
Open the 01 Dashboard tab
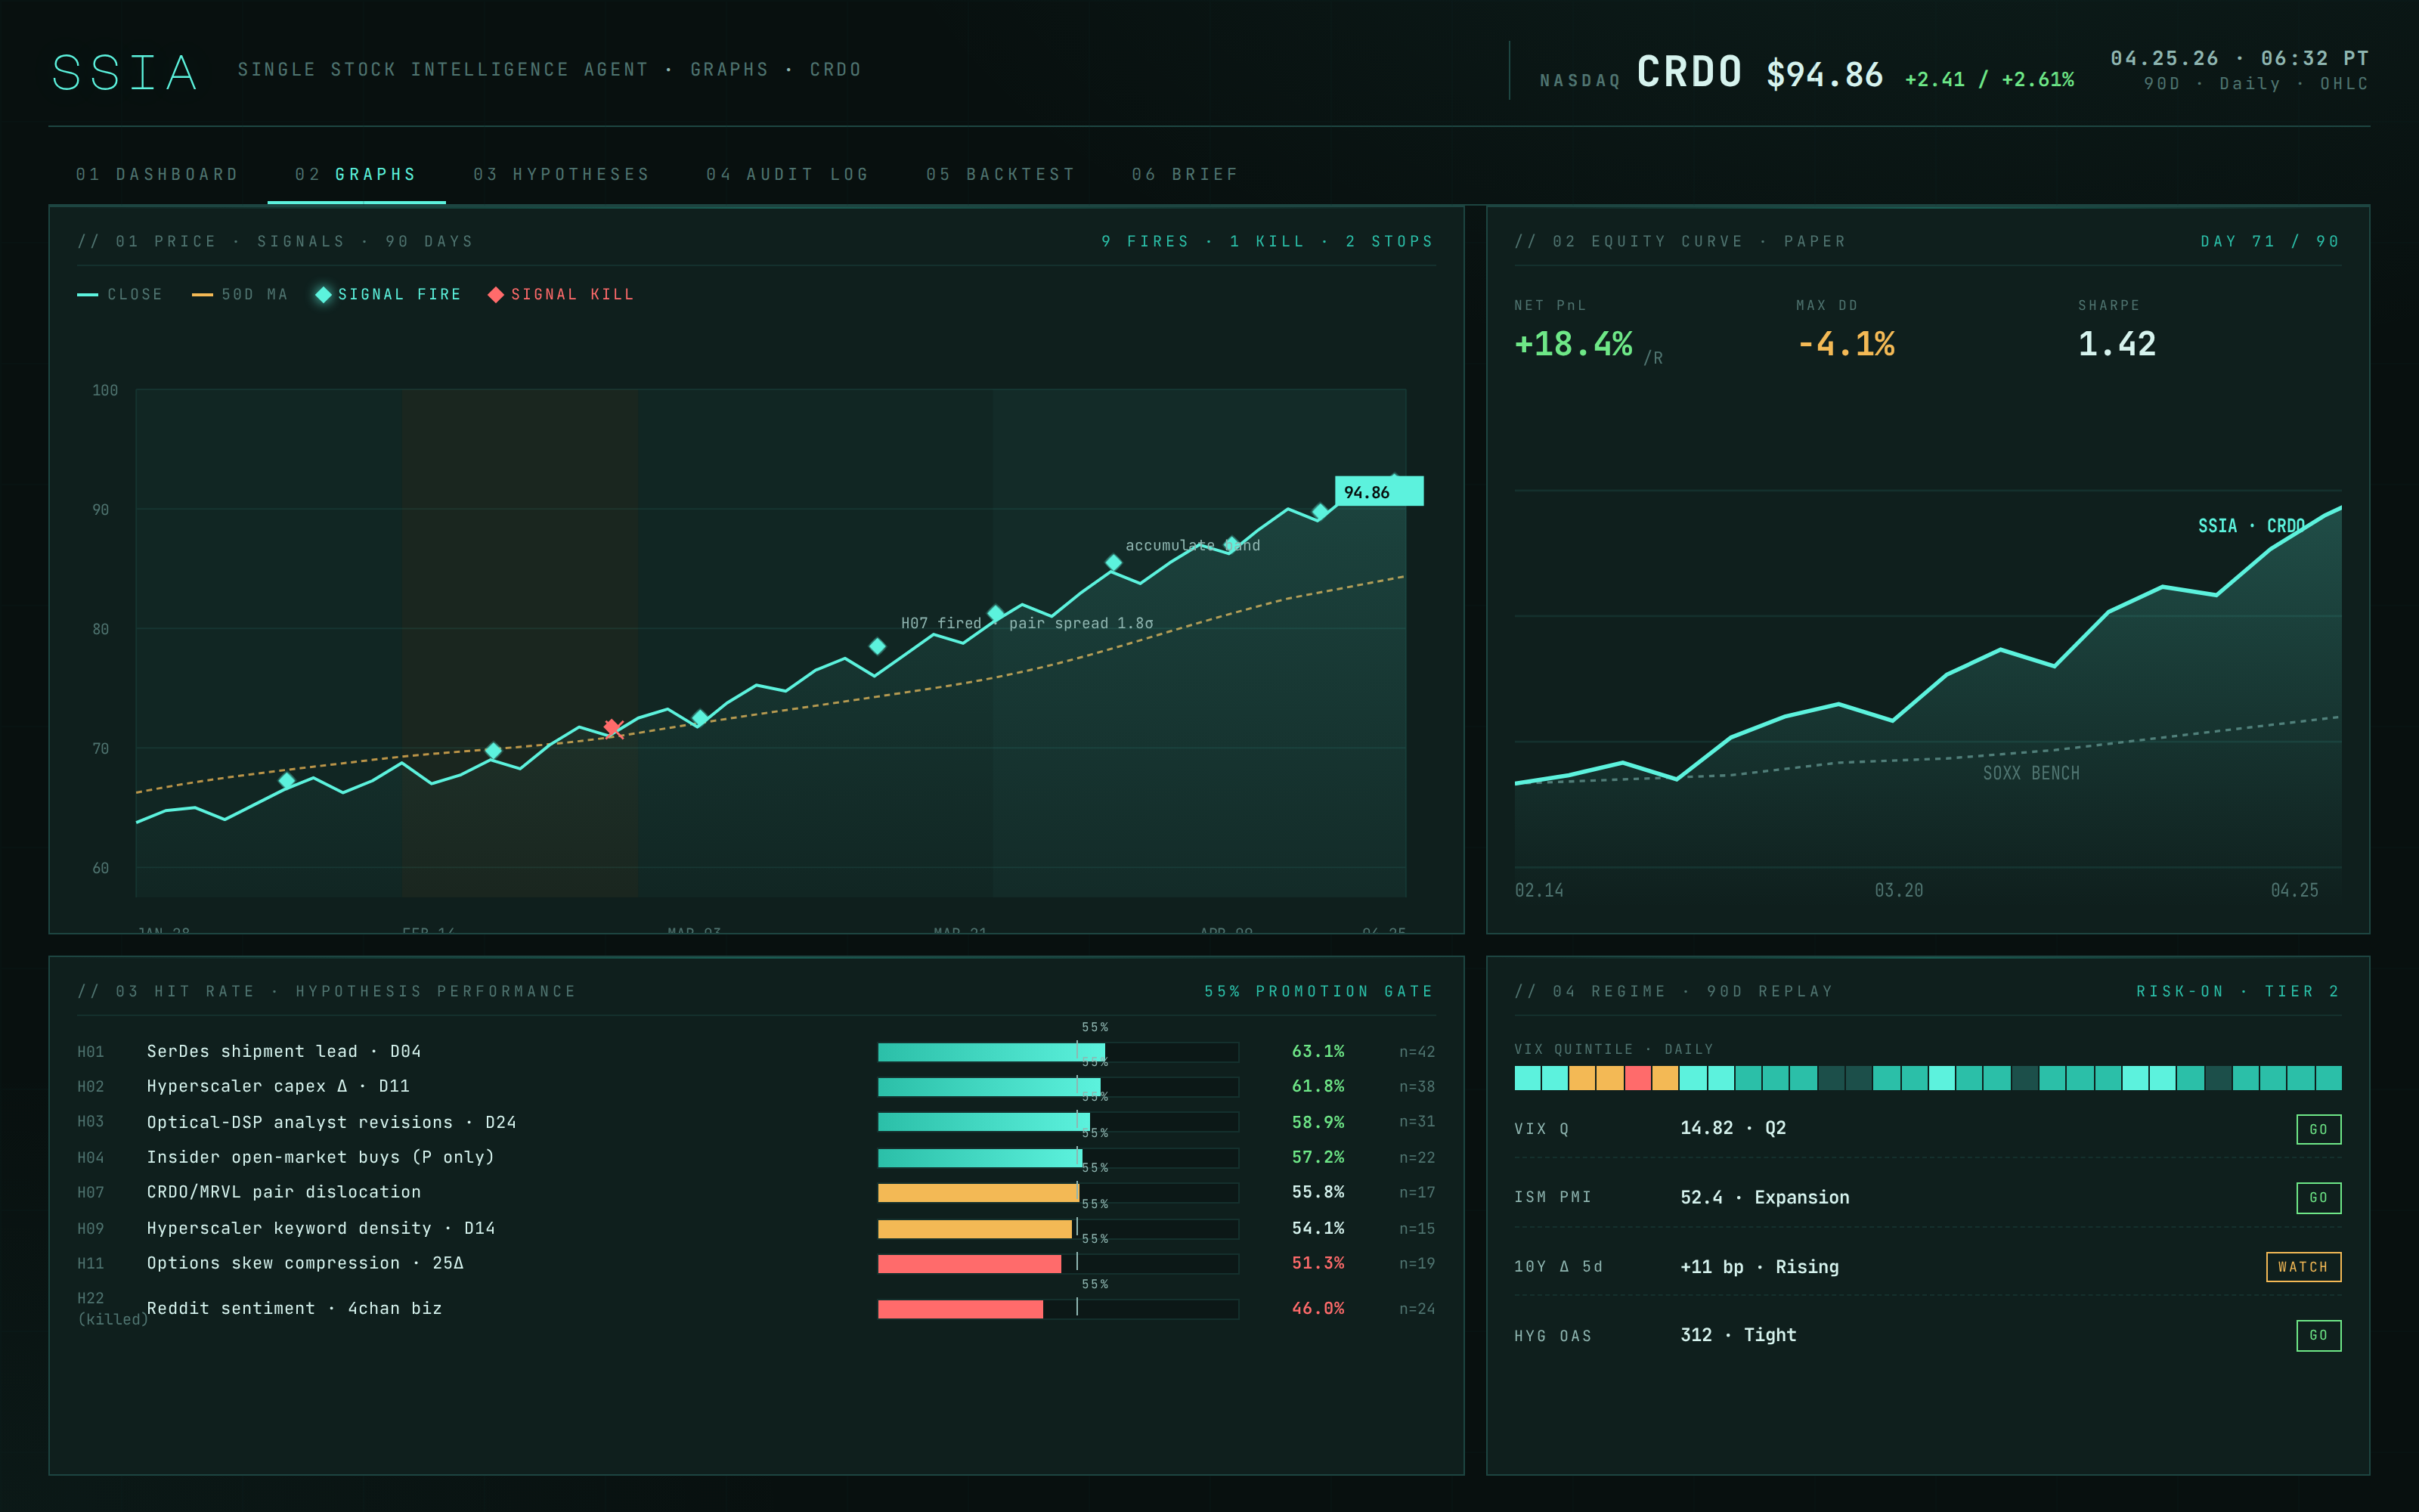tap(157, 174)
